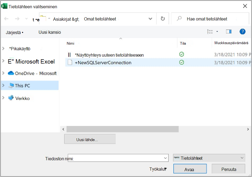Toggle the preview pane icon
The width and height of the screenshot is (252, 177).
[x=229, y=31]
